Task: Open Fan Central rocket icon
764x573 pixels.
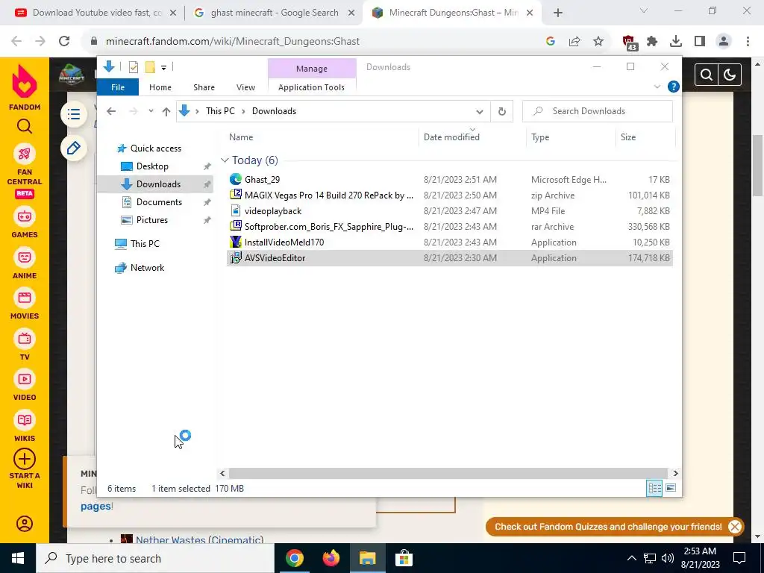Action: (x=25, y=154)
